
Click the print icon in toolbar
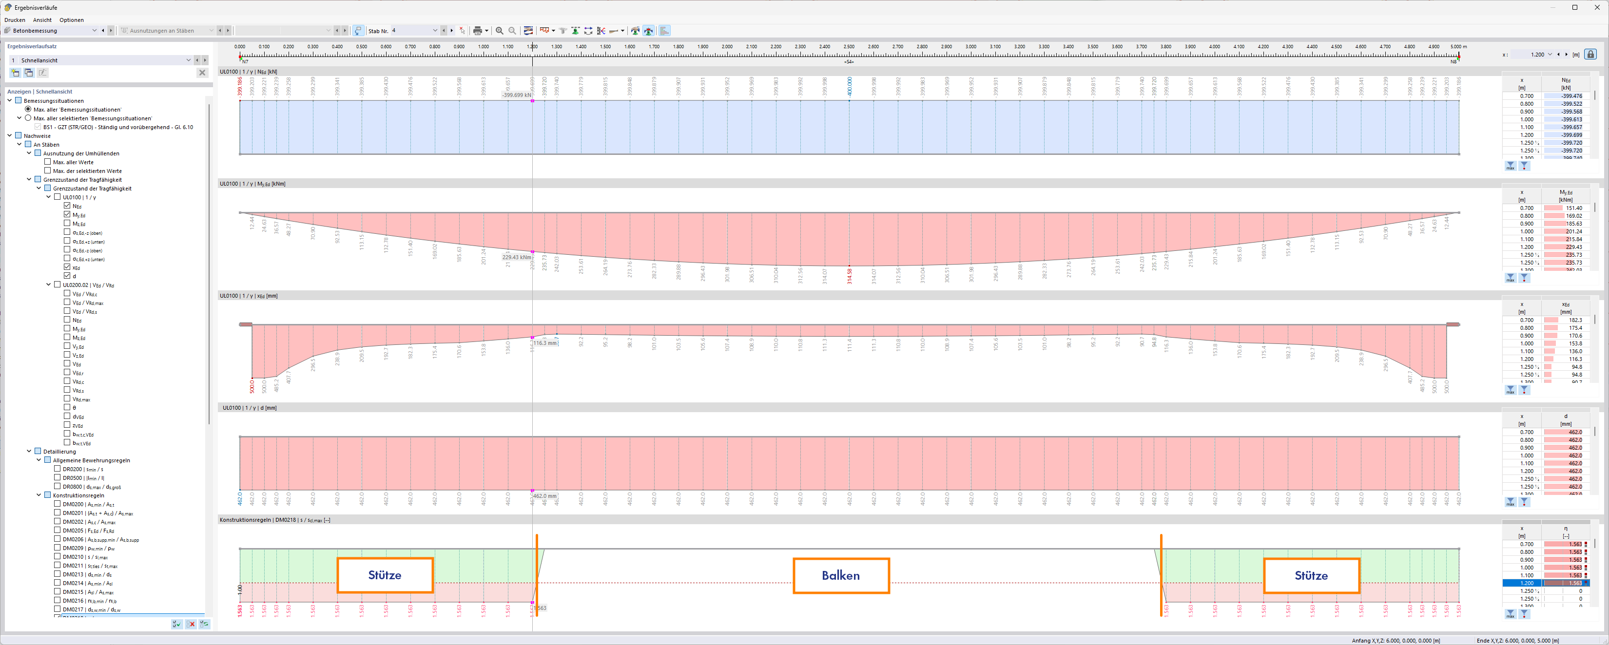coord(477,31)
